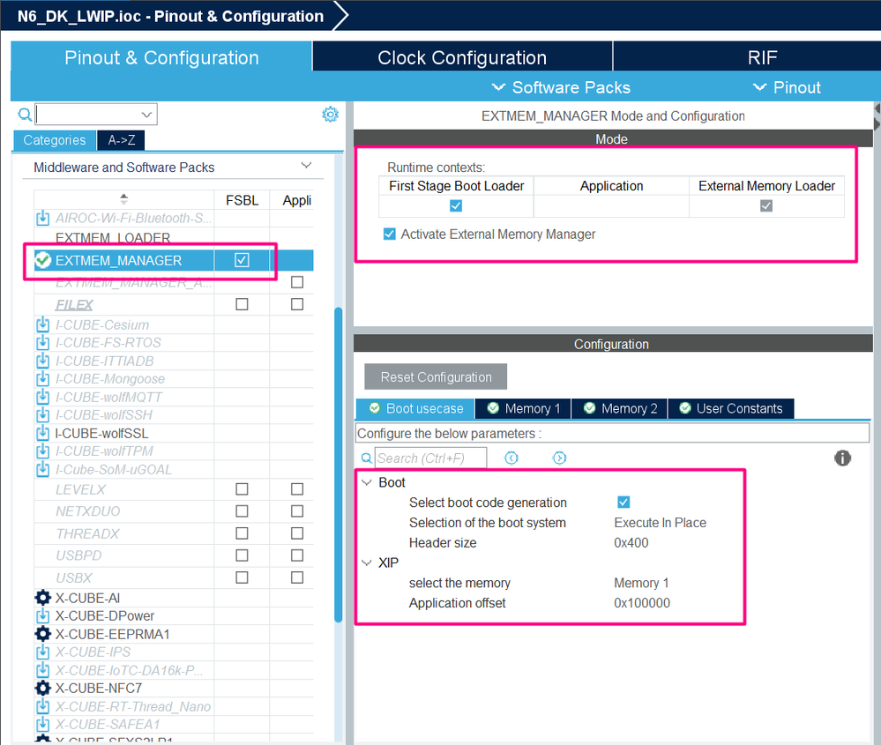
Task: Click the pack list vertical scrollbar
Action: (339, 465)
